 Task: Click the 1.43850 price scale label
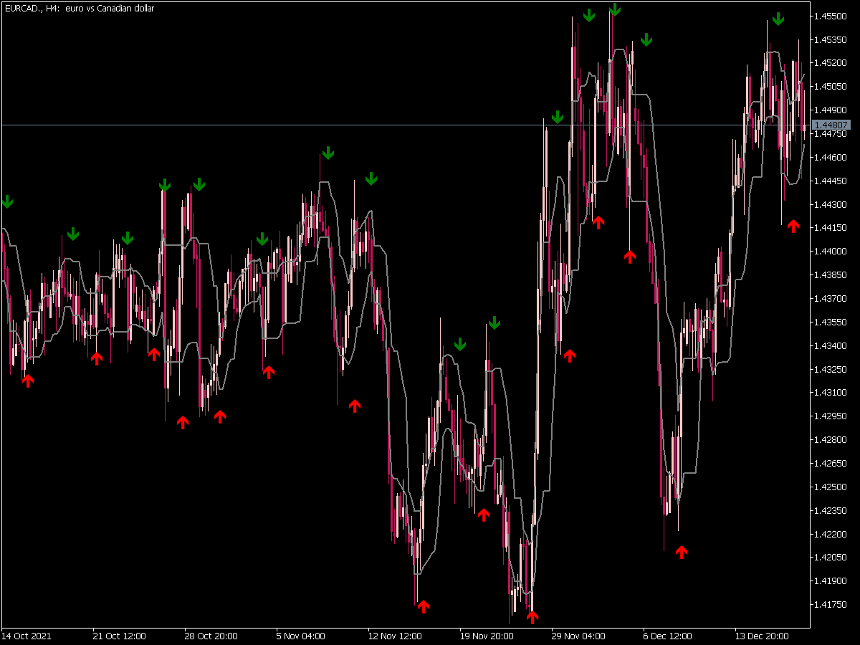point(831,275)
